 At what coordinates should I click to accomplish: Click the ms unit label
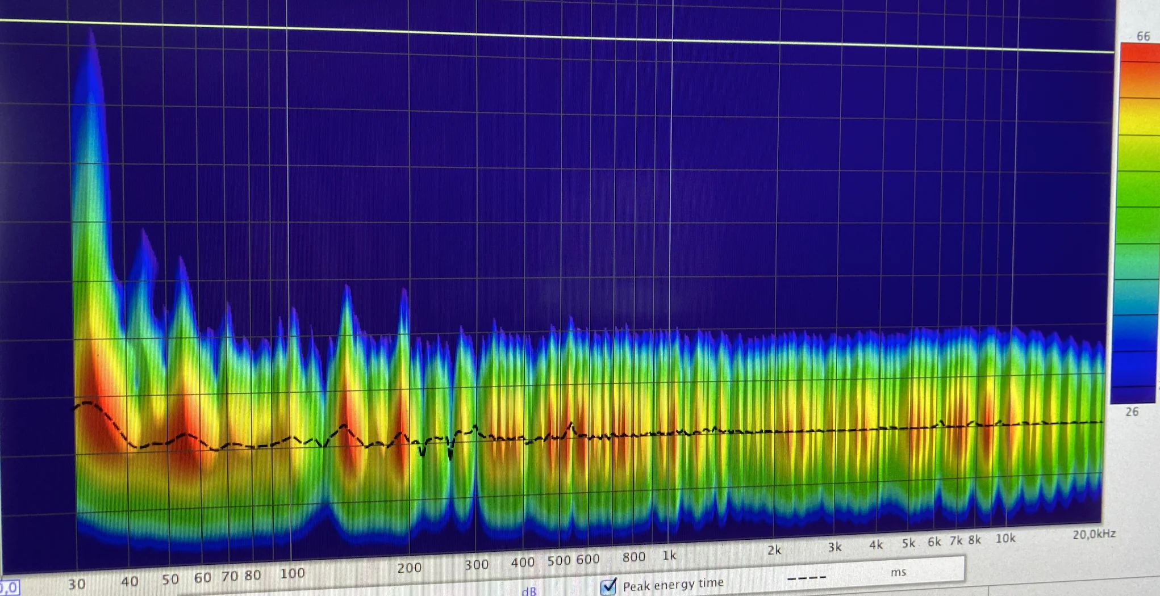click(x=898, y=572)
